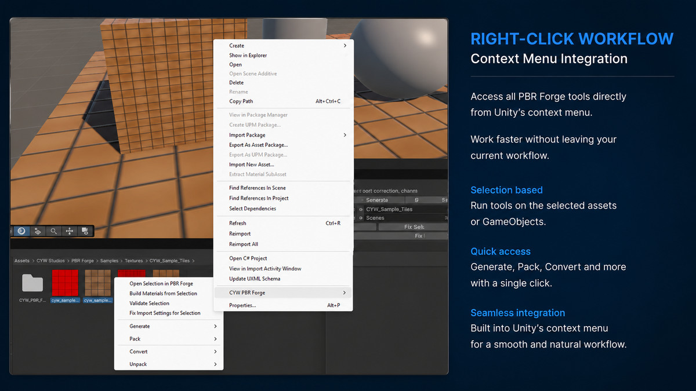
Task: Click object picker icon beside Scenes field
Action: (361, 218)
